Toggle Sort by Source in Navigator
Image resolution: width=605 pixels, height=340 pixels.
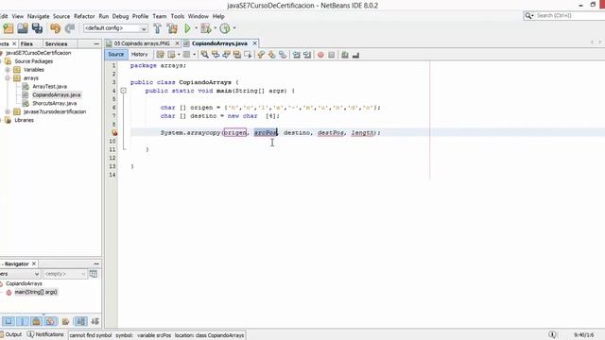95,321
